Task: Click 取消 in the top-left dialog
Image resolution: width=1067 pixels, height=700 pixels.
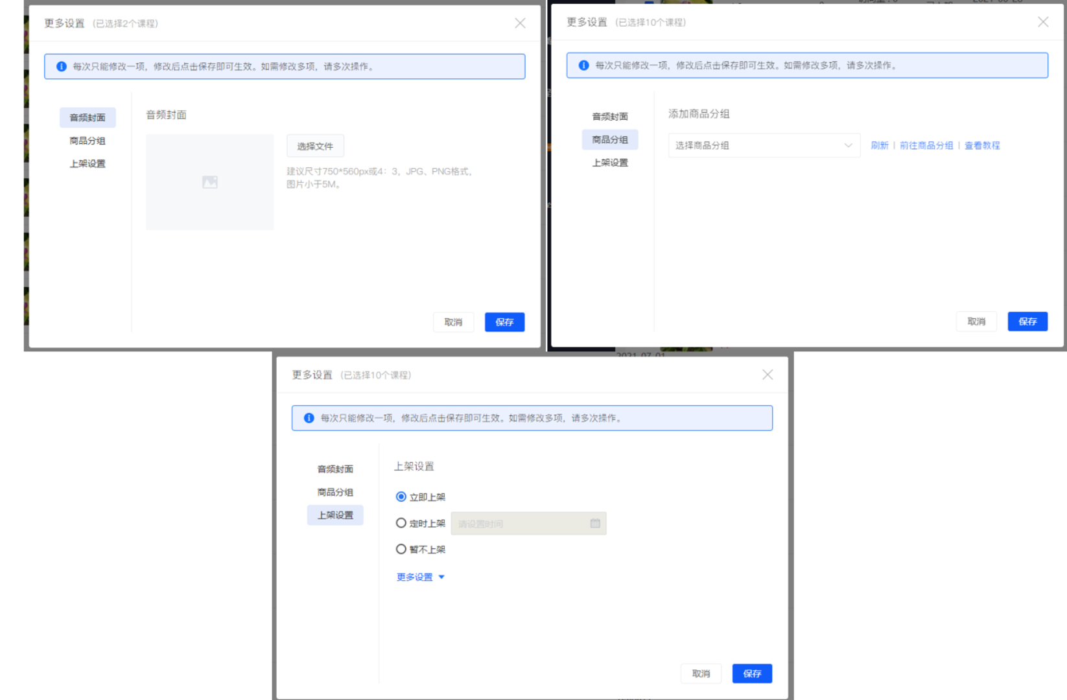Action: pyautogui.click(x=453, y=322)
